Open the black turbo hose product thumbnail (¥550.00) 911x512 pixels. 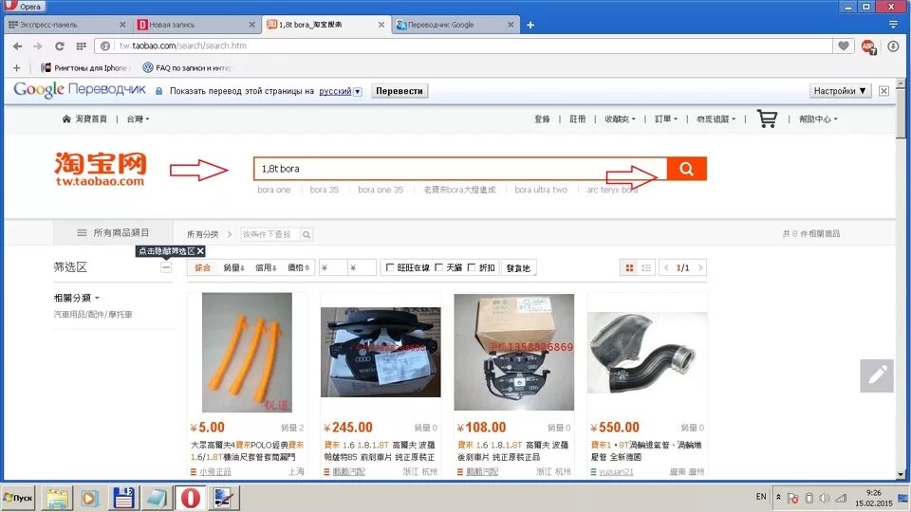647,353
